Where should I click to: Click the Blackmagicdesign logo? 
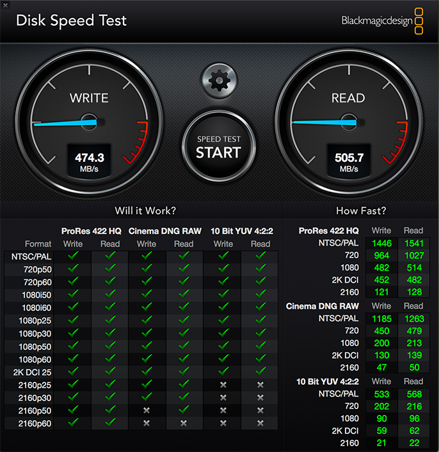tap(382, 21)
